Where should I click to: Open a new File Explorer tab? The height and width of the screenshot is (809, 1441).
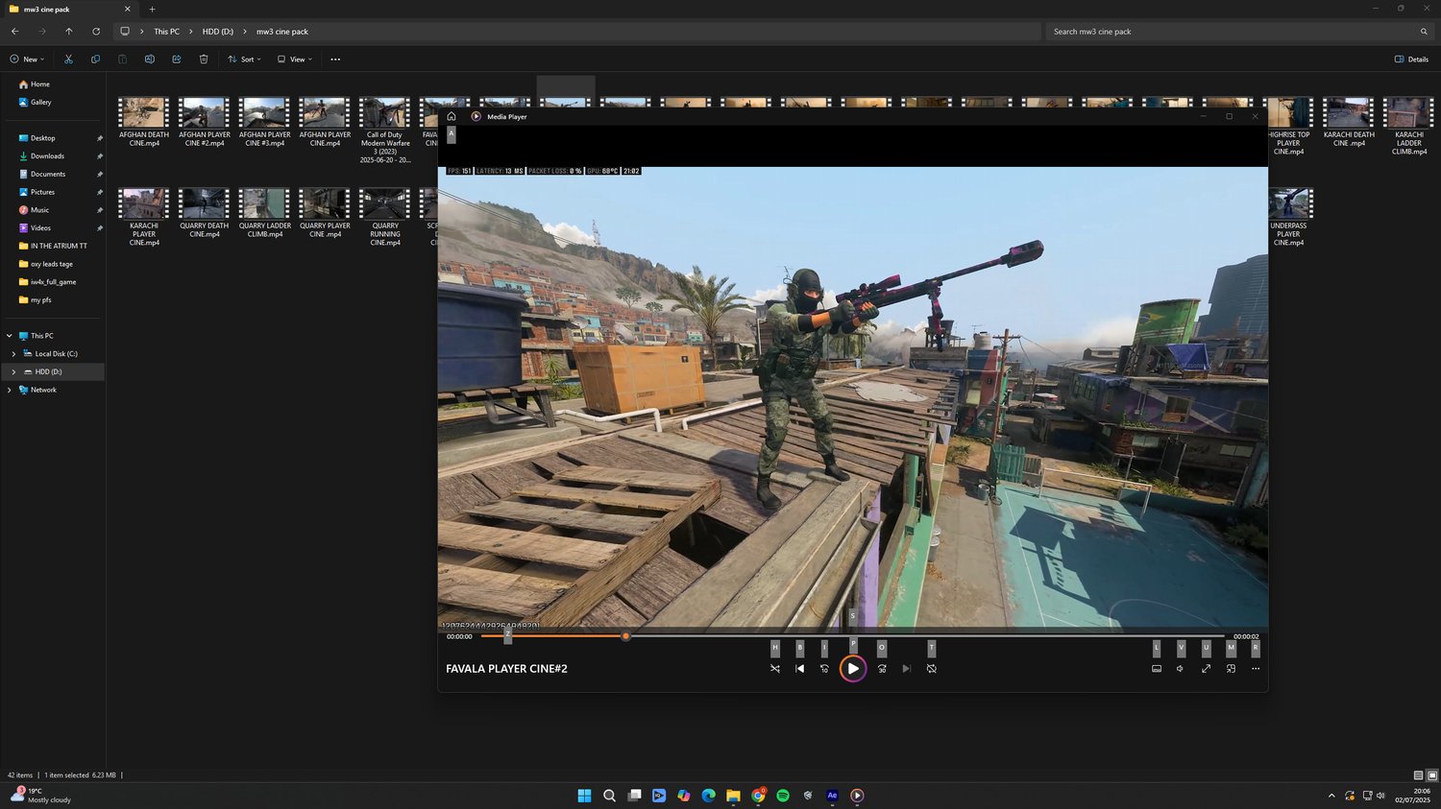click(x=152, y=9)
